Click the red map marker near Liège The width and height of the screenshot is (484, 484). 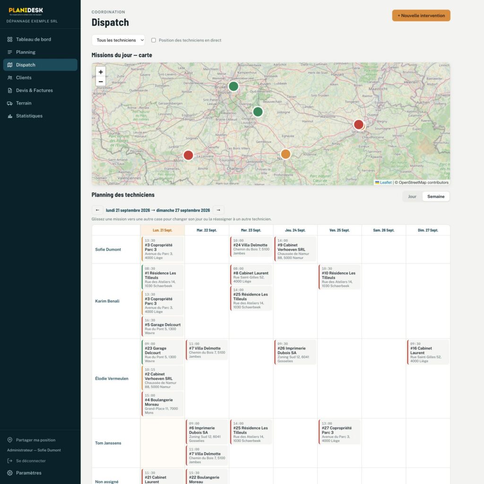pyautogui.click(x=358, y=125)
